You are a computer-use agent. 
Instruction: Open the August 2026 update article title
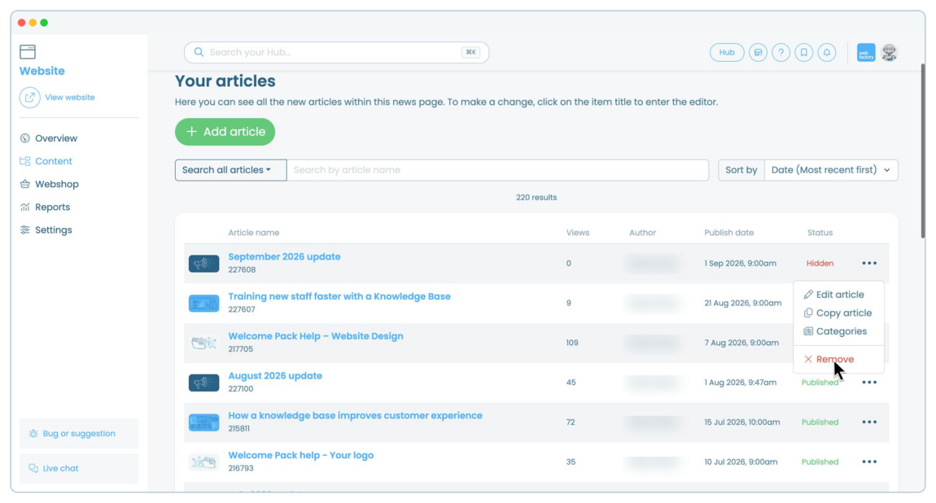tap(275, 376)
